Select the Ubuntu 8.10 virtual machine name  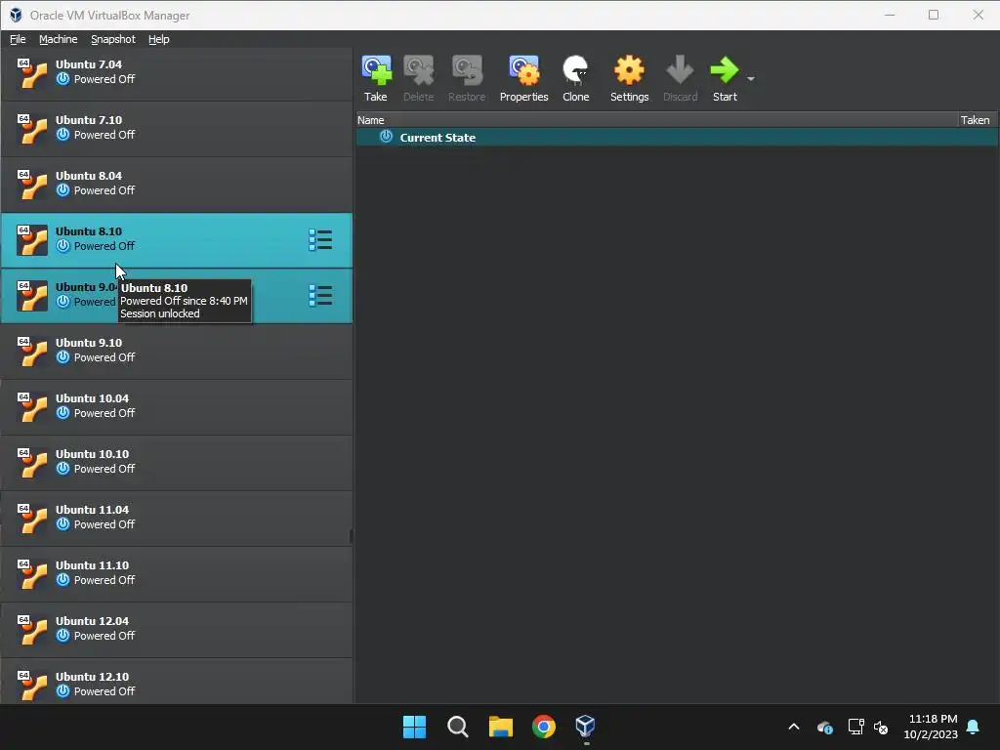coord(89,231)
